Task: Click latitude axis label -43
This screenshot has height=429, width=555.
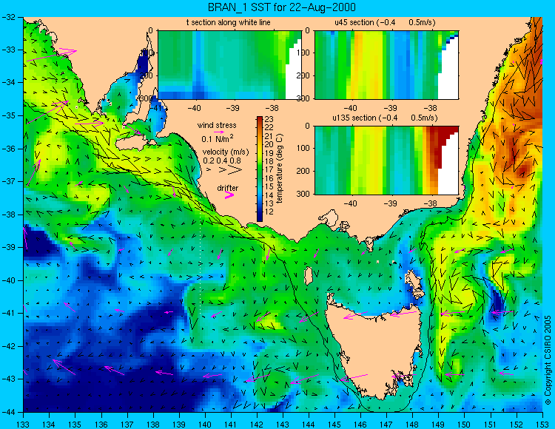Action: tap(7, 379)
